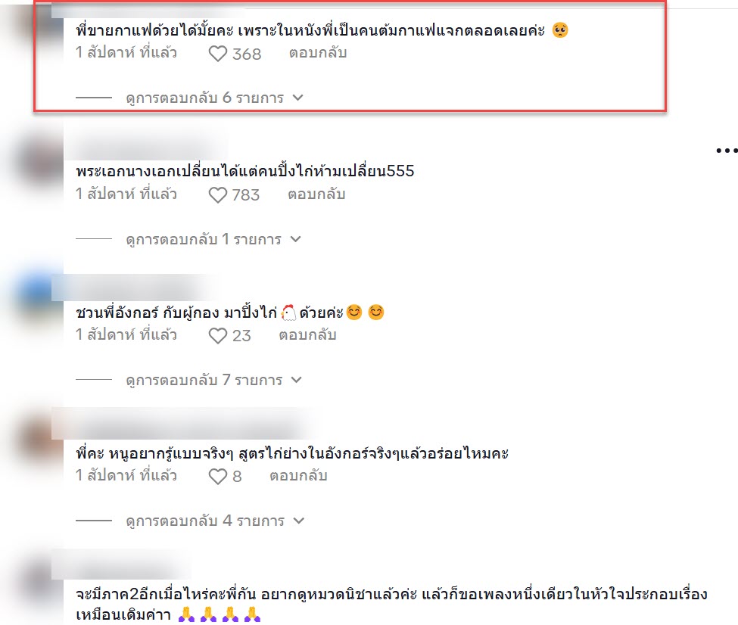
Task: Tap the heart icon beside 8
Action: click(x=217, y=476)
